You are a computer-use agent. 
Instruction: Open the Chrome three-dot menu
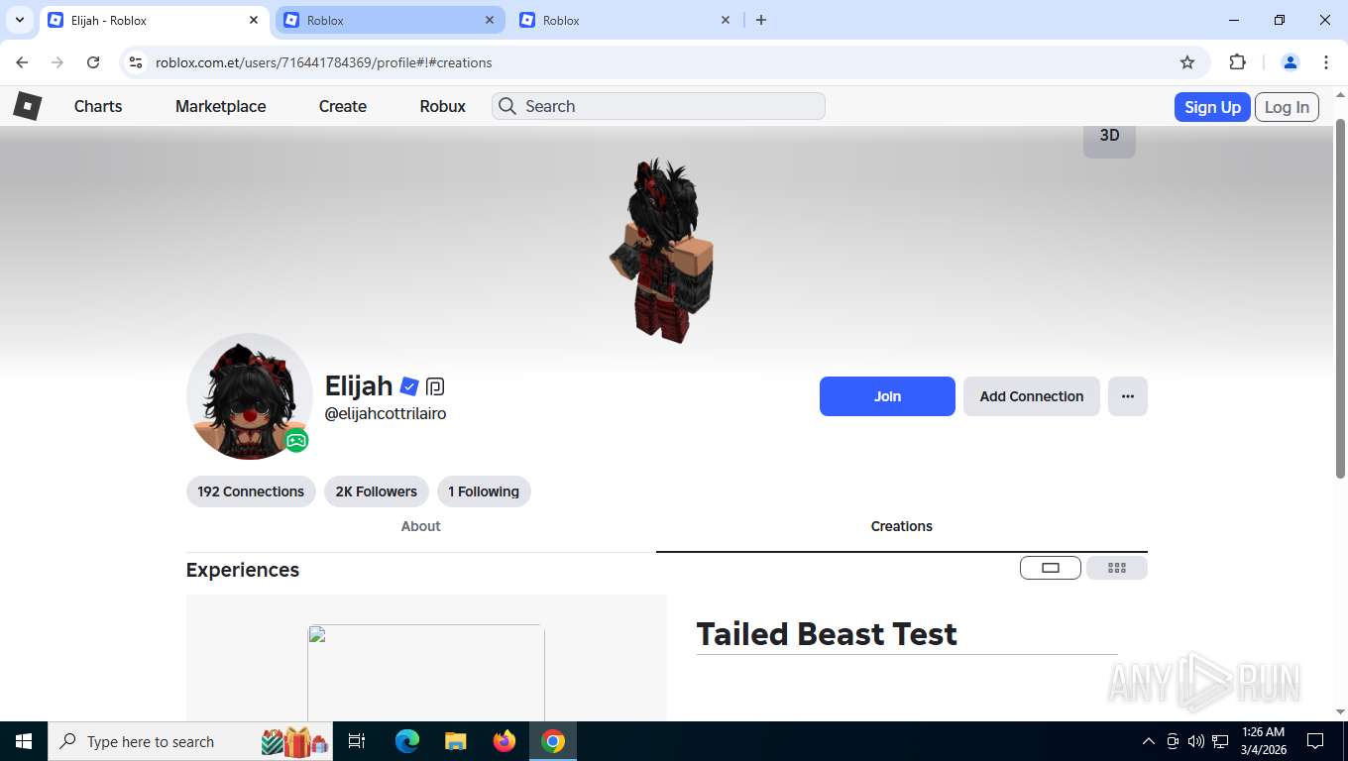tap(1326, 62)
